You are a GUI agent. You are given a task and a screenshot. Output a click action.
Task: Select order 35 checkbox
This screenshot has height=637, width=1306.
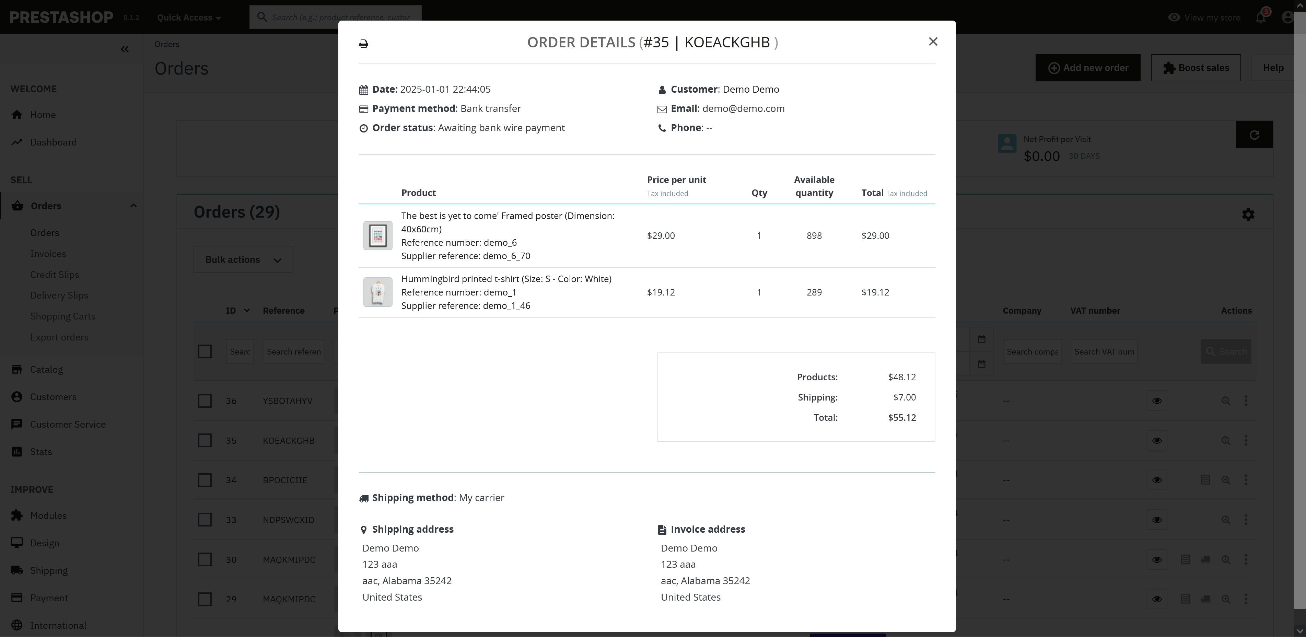point(205,440)
